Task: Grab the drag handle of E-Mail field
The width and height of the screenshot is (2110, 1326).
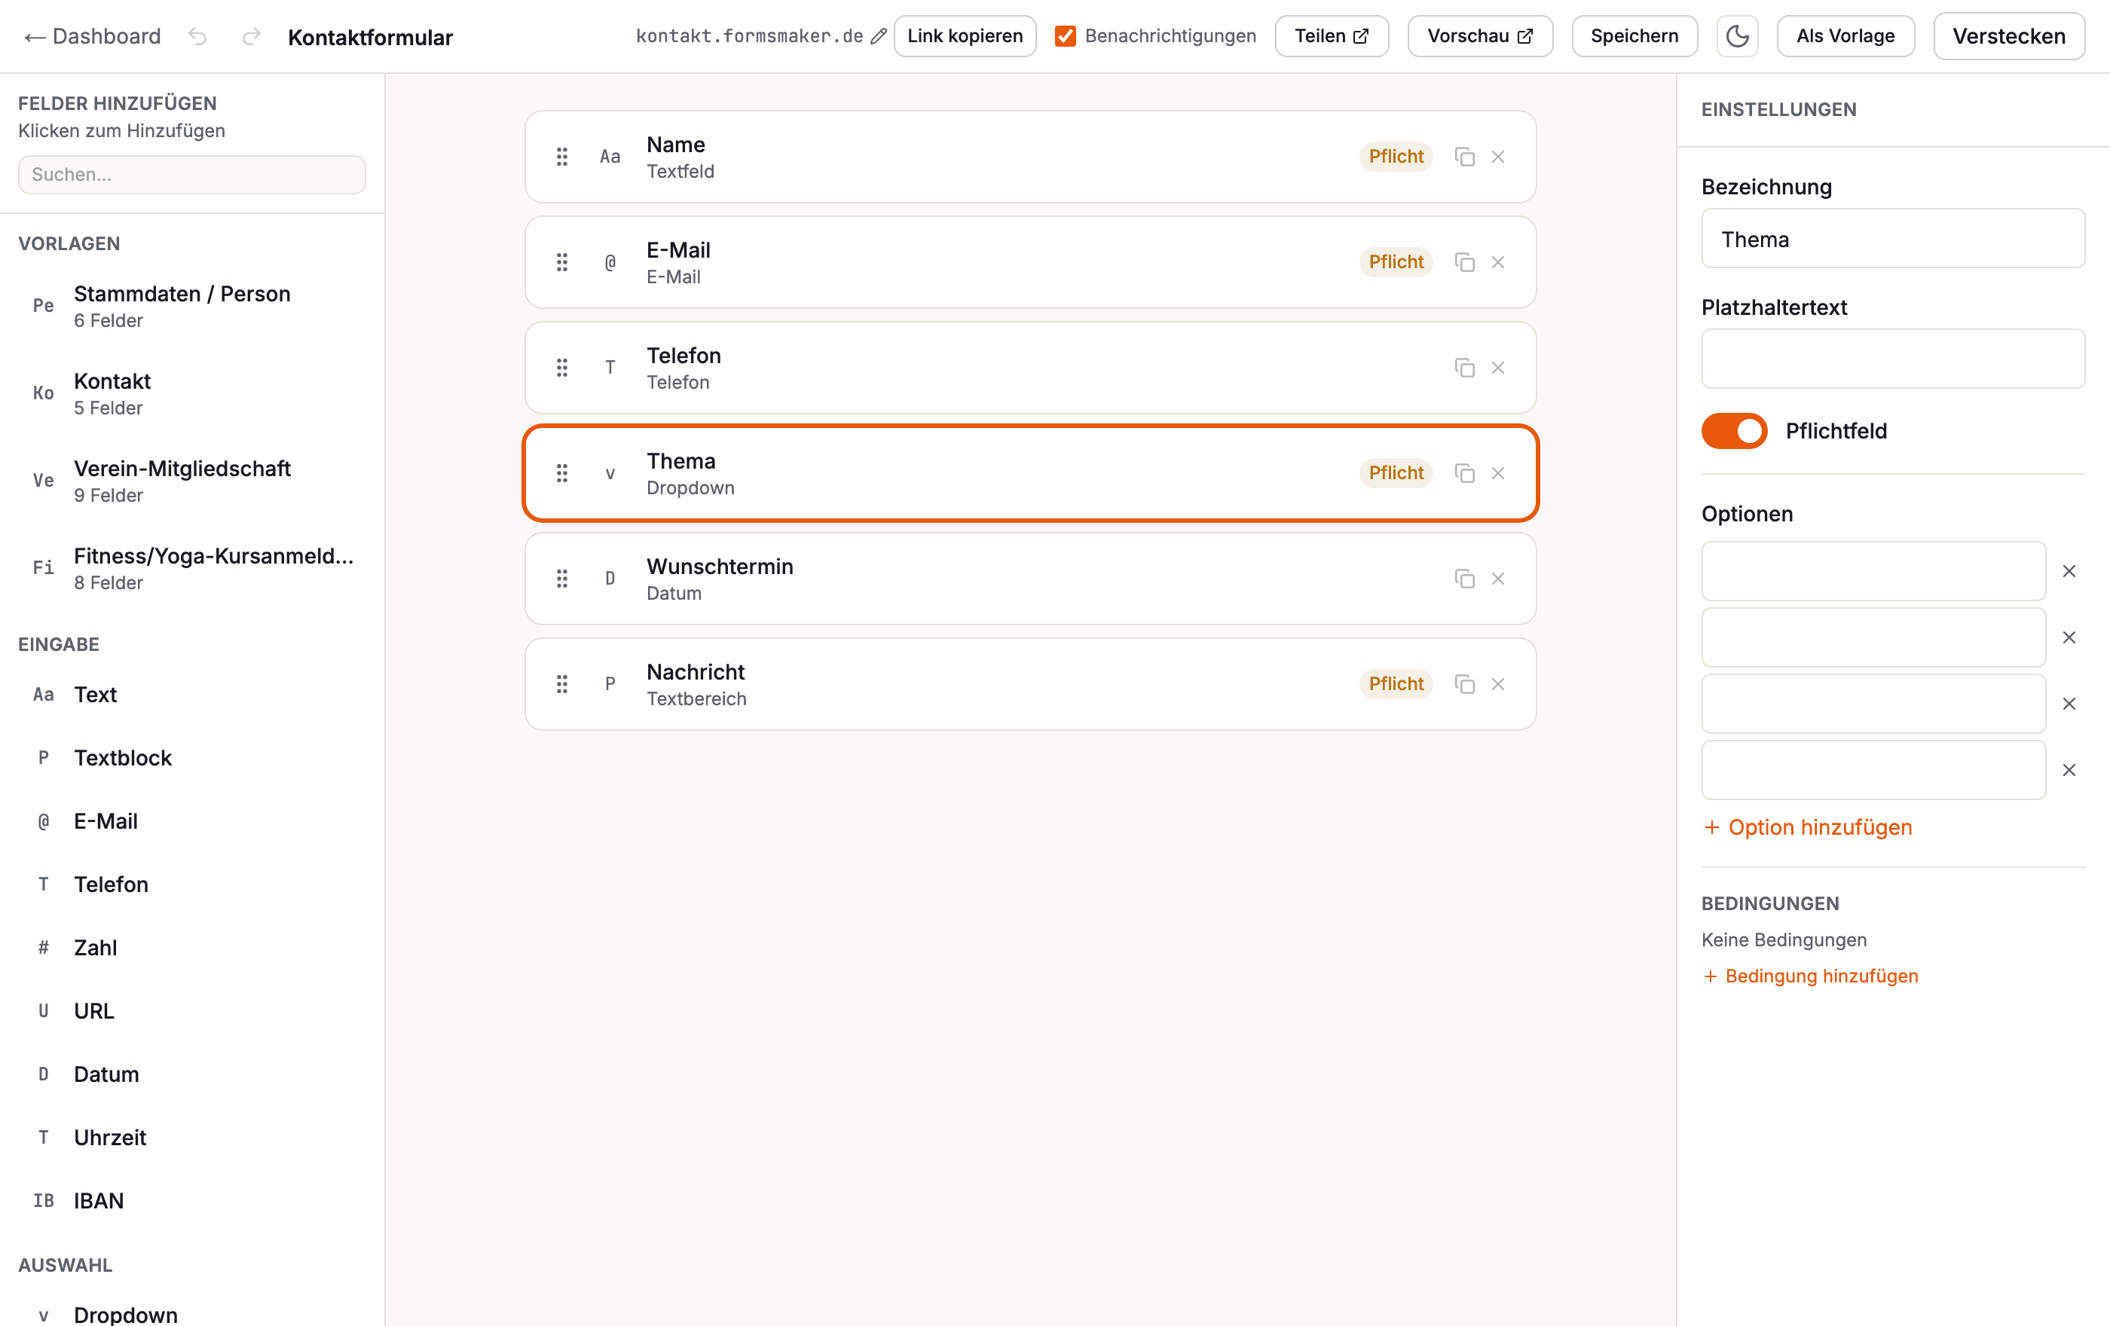Action: (561, 262)
